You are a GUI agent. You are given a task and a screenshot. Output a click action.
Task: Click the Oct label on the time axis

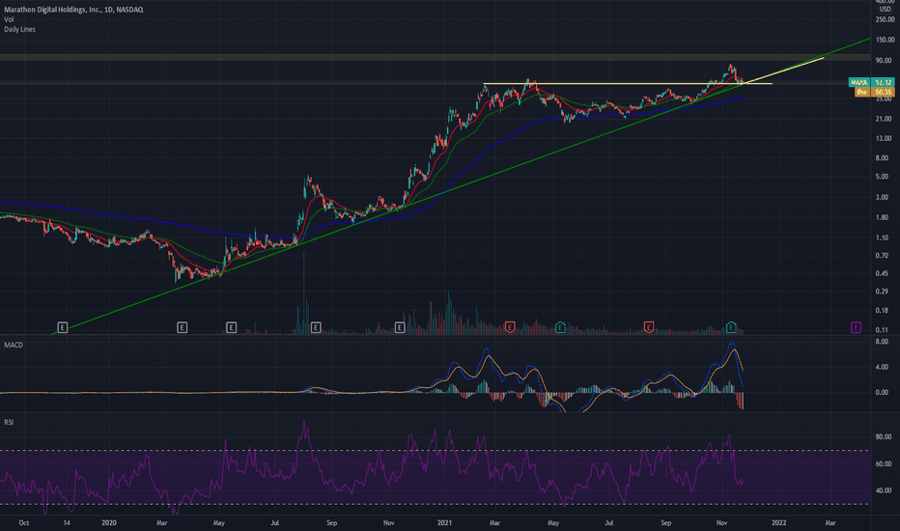[23, 523]
